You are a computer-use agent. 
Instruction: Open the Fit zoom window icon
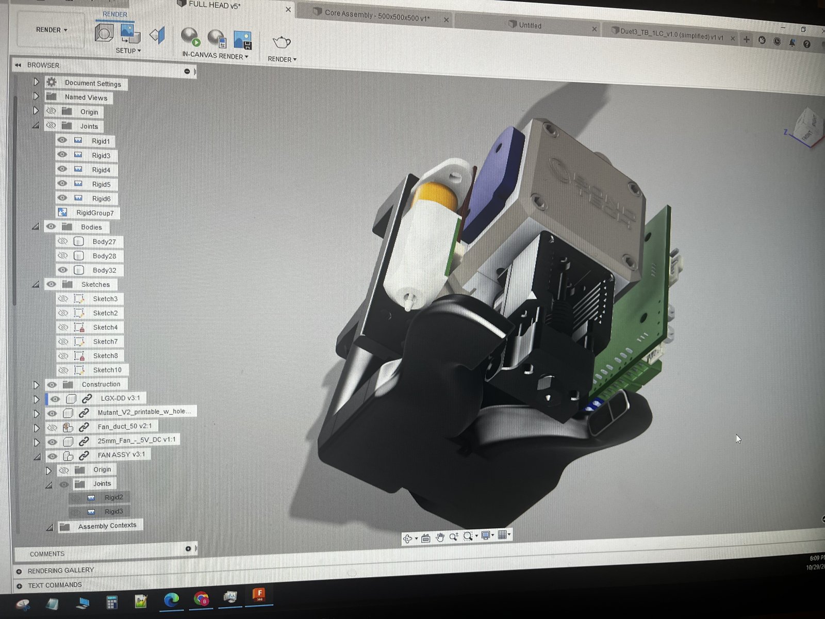click(x=468, y=536)
